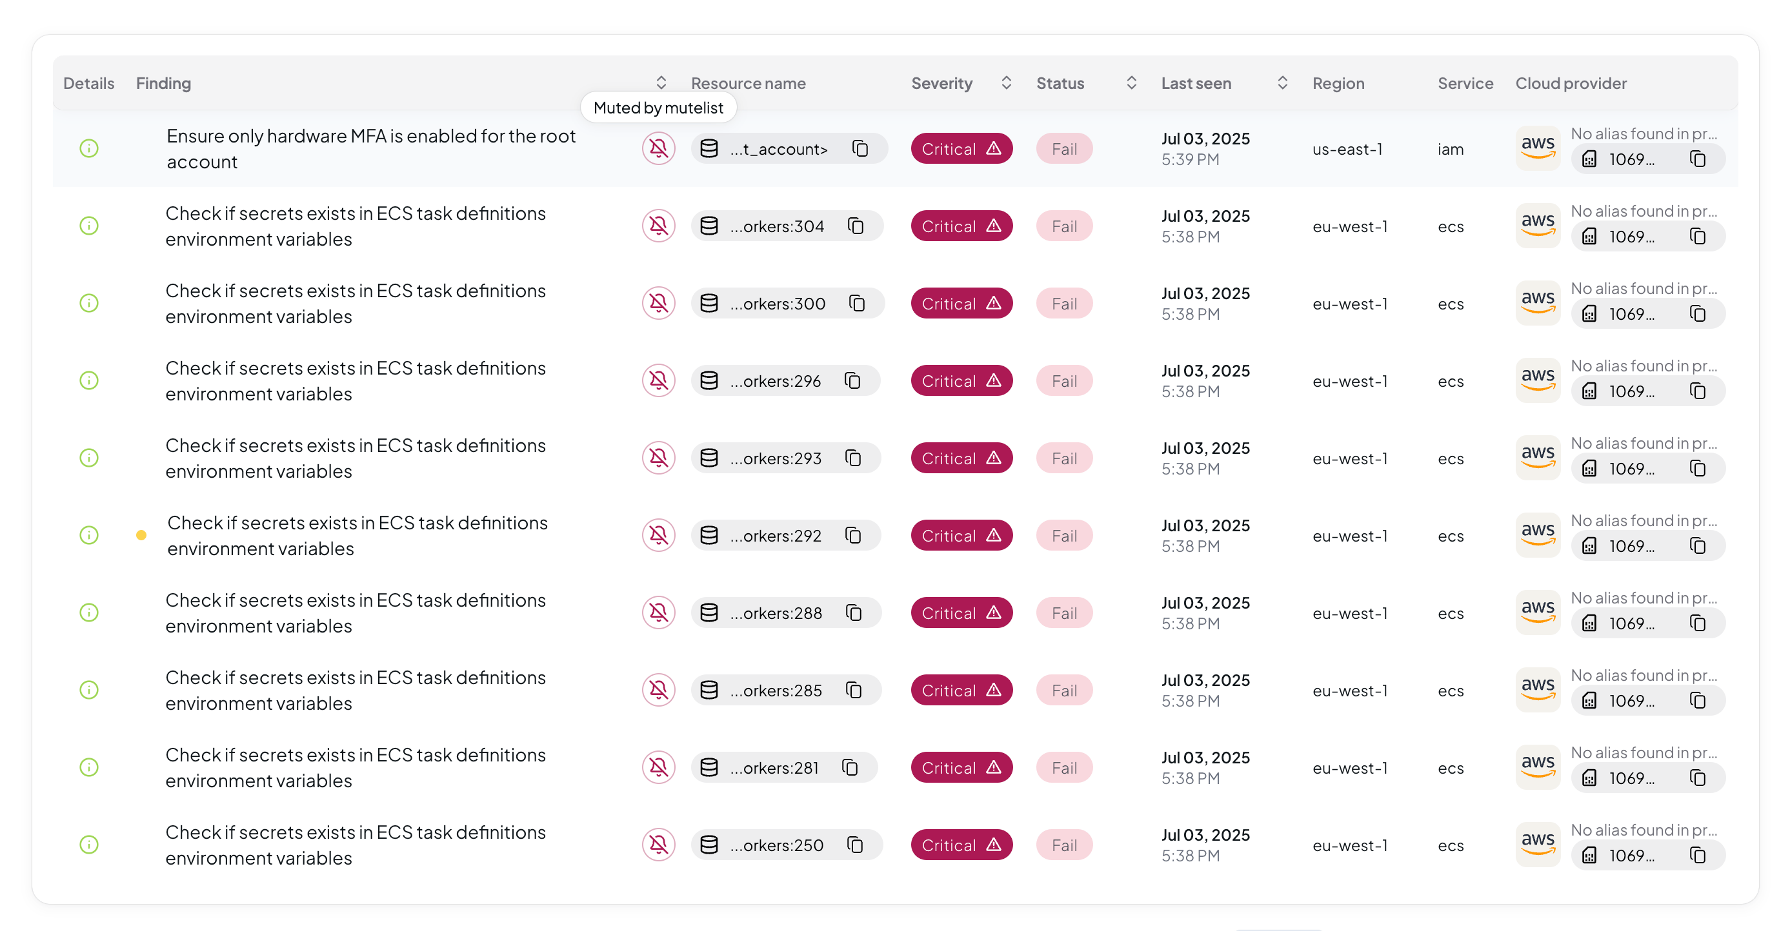The height and width of the screenshot is (931, 1790).
Task: Copy account ID in the ...orkers:250 row
Action: [x=1698, y=856]
